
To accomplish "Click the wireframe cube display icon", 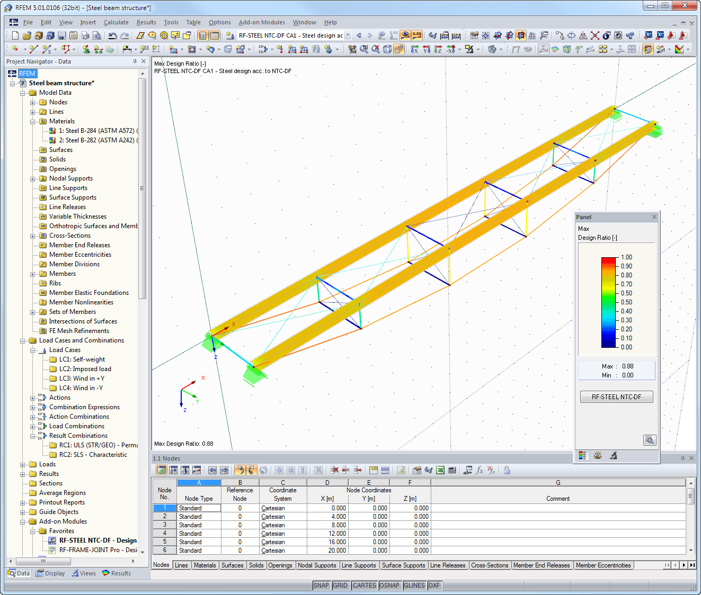I will tap(387, 49).
